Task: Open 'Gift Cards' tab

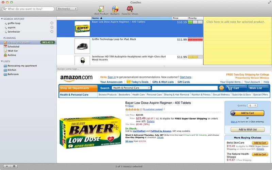Action: pos(184,82)
